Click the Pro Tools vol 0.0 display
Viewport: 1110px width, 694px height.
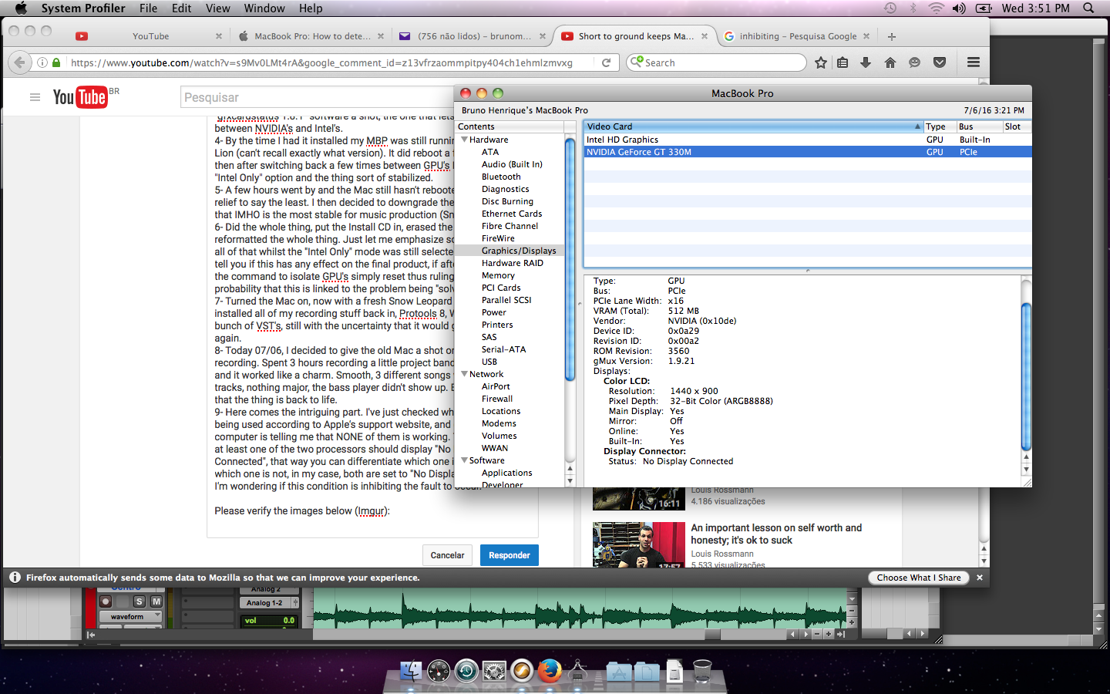(267, 620)
